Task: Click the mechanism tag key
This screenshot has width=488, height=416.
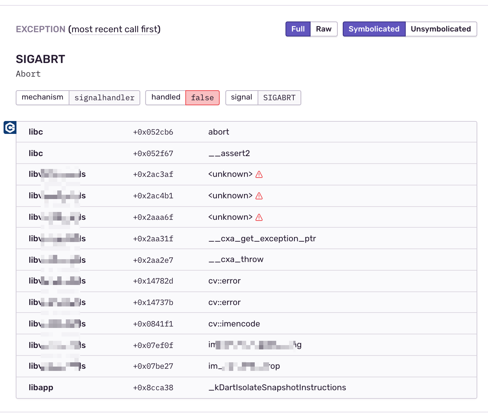Action: point(43,97)
